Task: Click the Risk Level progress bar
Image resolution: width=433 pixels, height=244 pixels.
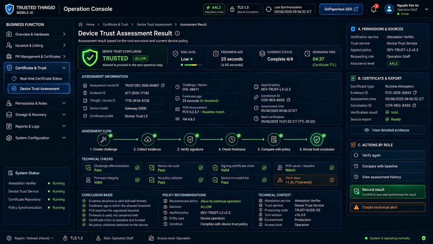Action: click(x=191, y=65)
